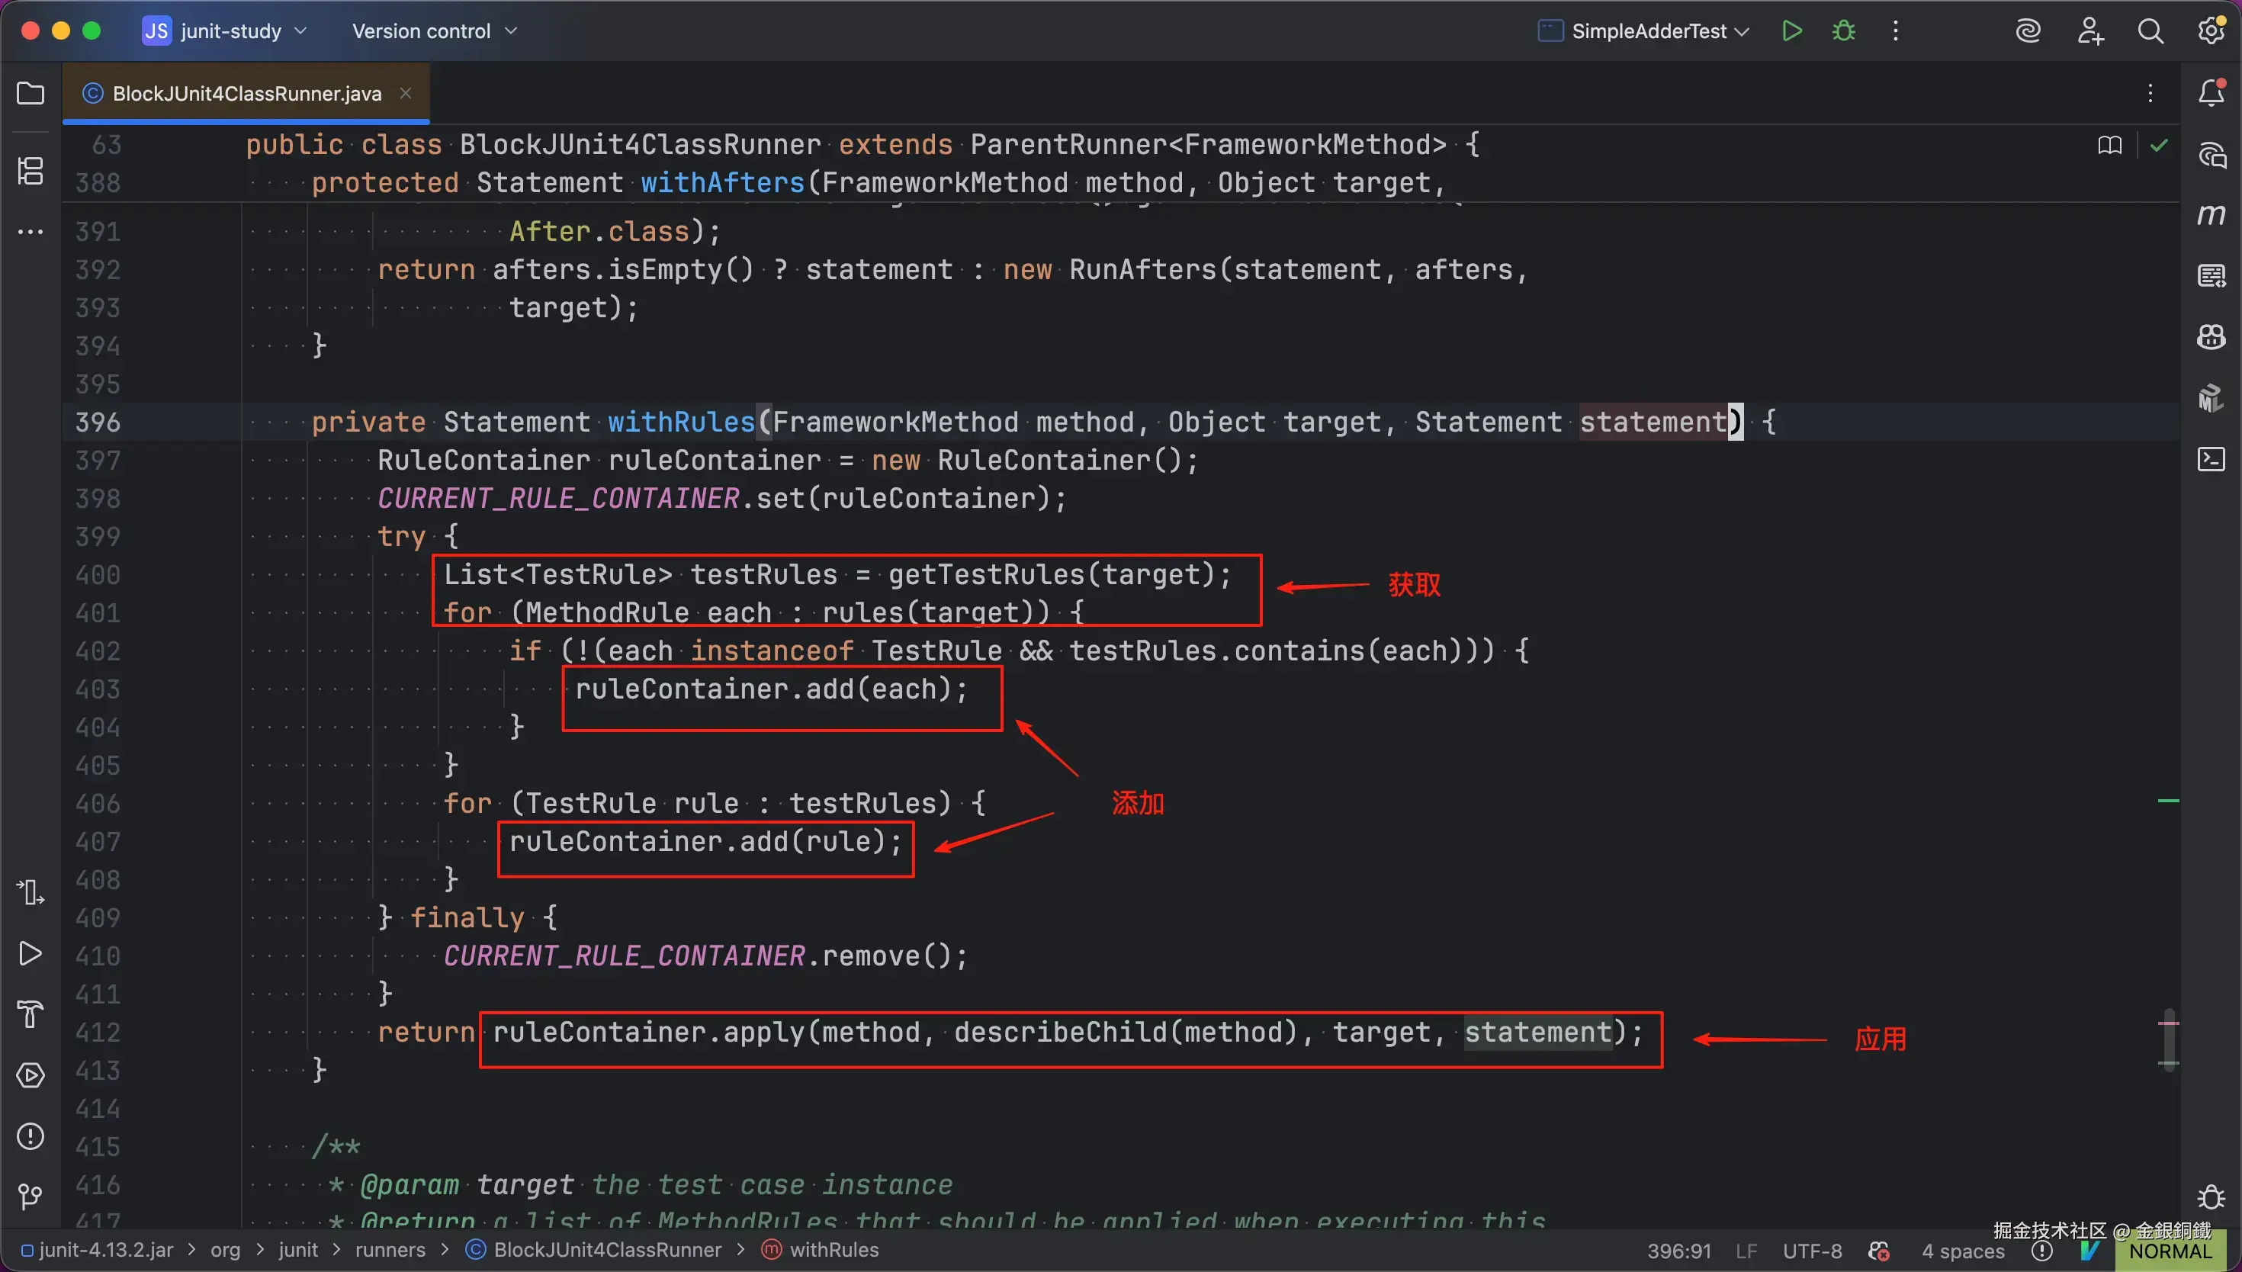The image size is (2242, 1272).
Task: Click the editor vertical scrollbar thumb
Action: click(x=2169, y=1039)
